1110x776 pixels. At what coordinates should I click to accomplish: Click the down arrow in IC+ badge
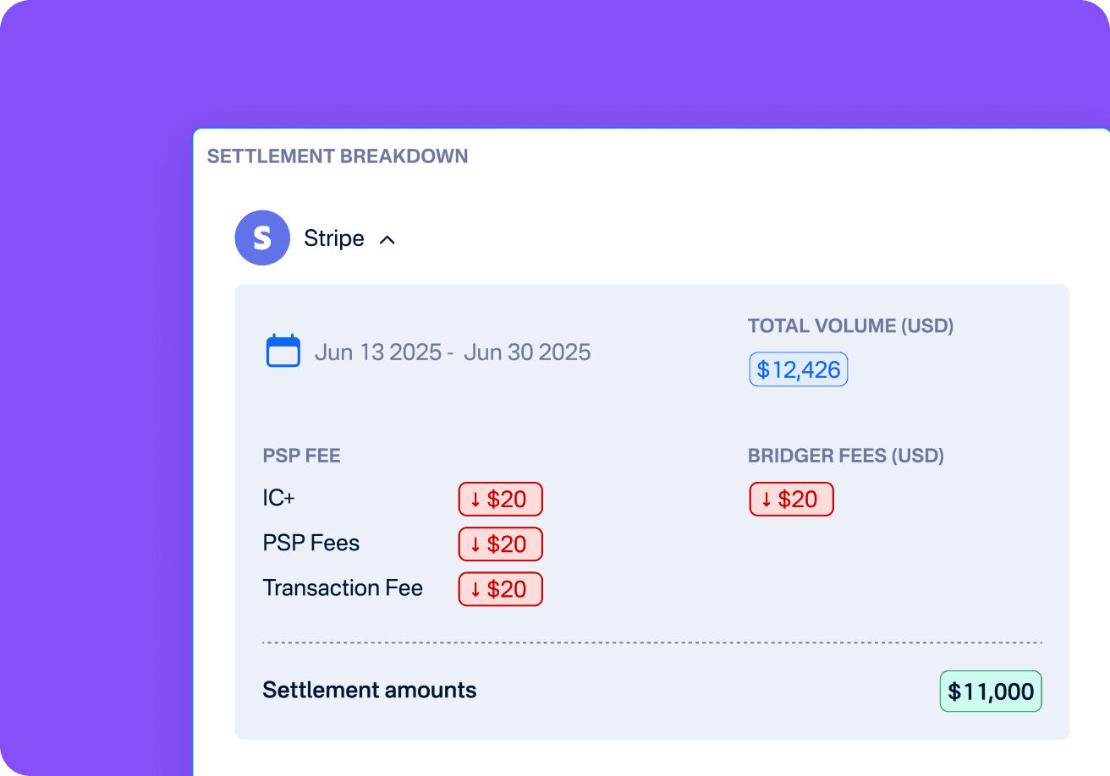tap(475, 499)
